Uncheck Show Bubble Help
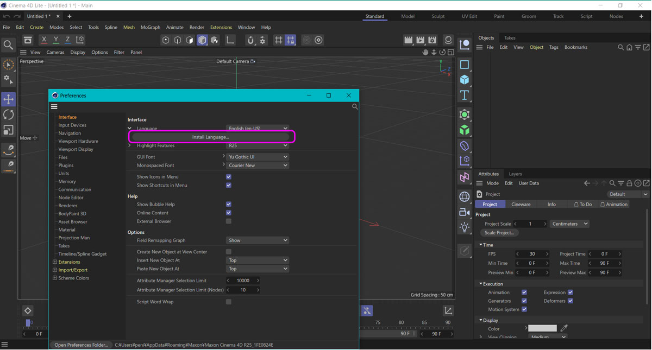 click(x=229, y=205)
